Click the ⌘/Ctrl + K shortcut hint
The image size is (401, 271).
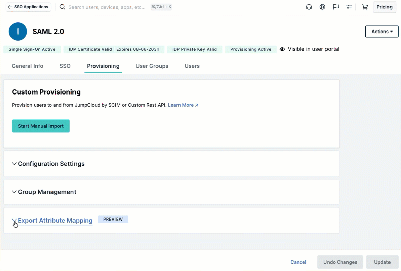161,7
